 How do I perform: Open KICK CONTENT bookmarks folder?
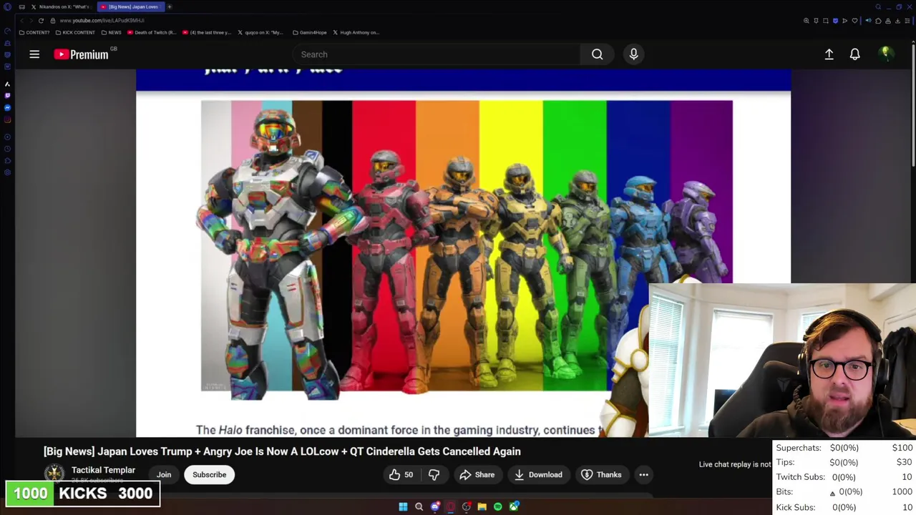pos(75,32)
